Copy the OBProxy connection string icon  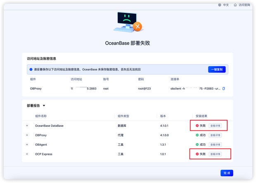pos(224,89)
